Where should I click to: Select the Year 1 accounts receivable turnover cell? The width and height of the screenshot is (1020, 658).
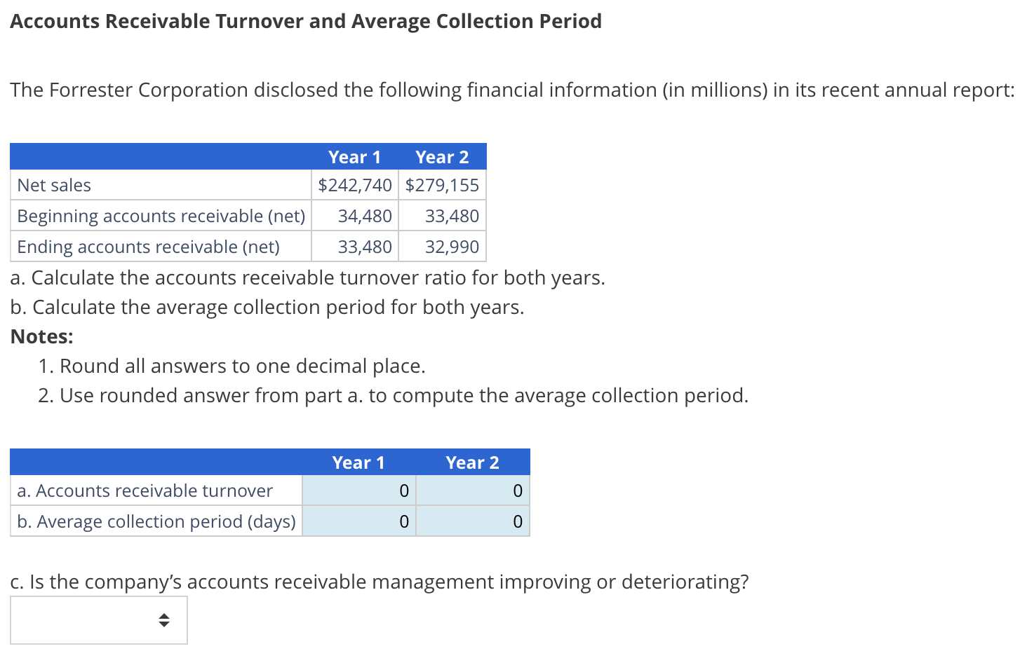pyautogui.click(x=358, y=491)
